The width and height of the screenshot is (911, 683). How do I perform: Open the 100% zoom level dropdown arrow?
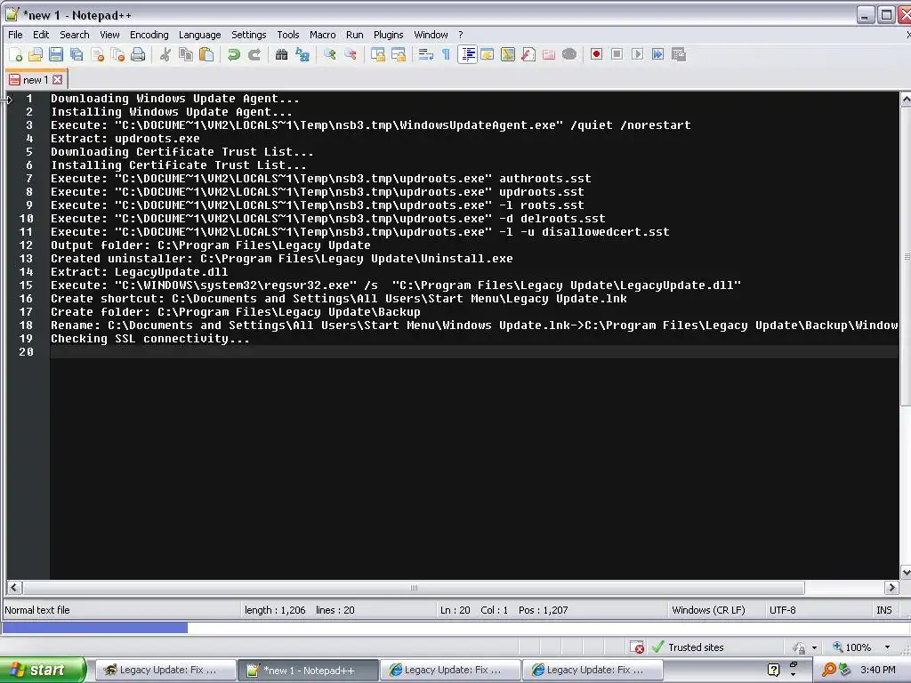[887, 647]
